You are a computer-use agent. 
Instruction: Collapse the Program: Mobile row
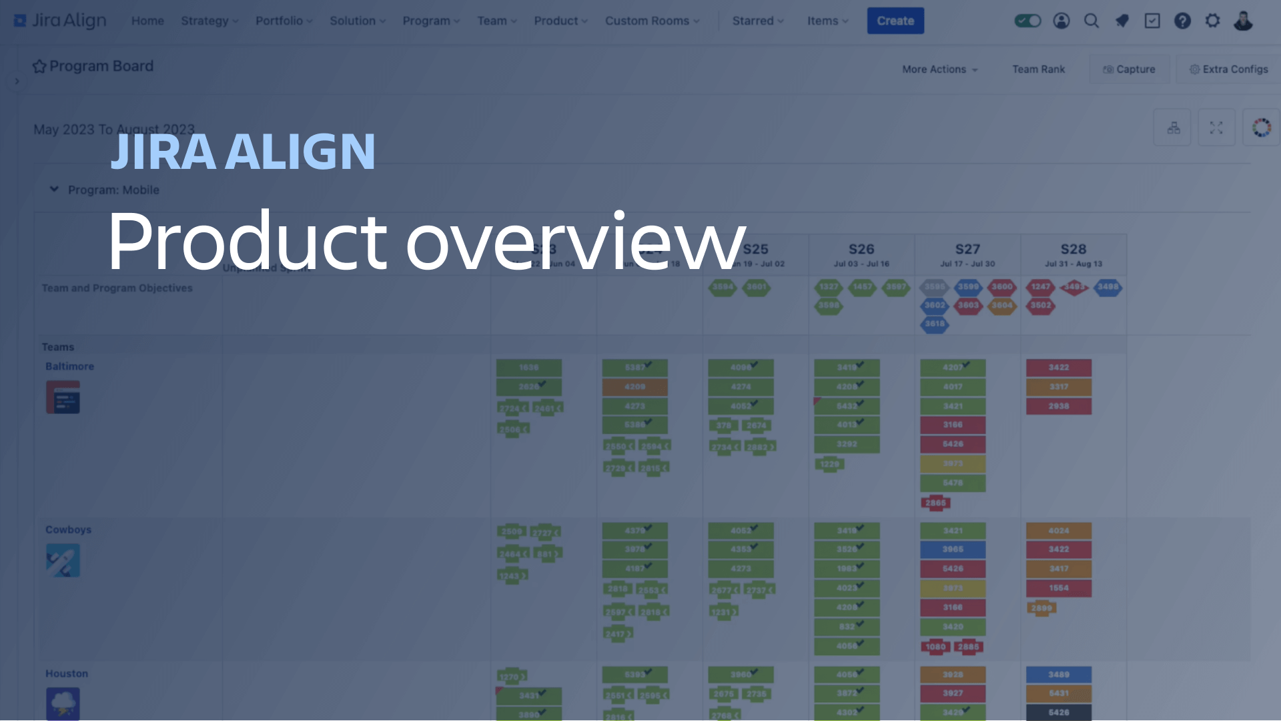tap(53, 190)
